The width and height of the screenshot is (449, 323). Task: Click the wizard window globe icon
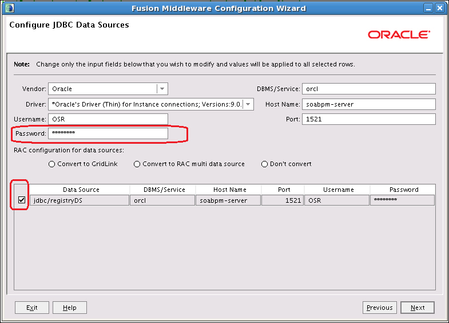coord(10,8)
